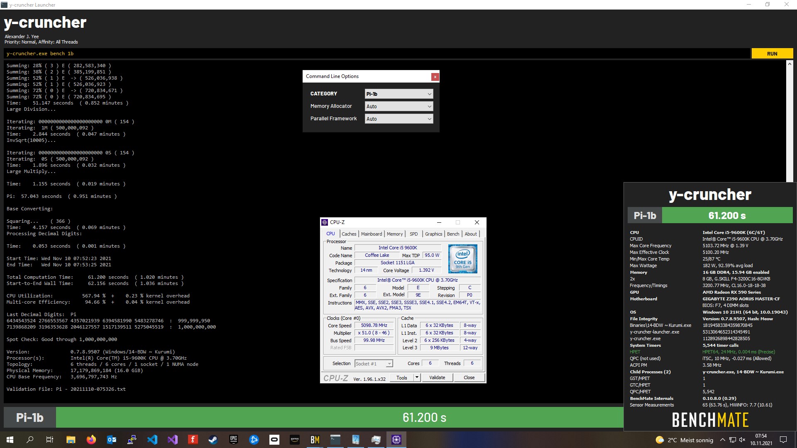Click the Core Speed value 5098.78 MHz
Image resolution: width=797 pixels, height=448 pixels.
point(374,325)
